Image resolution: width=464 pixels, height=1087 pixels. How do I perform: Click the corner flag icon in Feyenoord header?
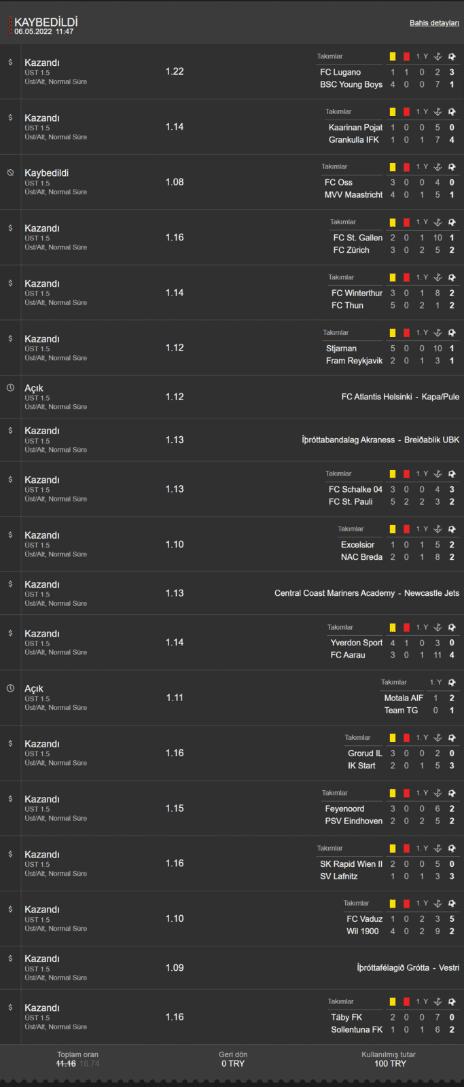tap(438, 793)
